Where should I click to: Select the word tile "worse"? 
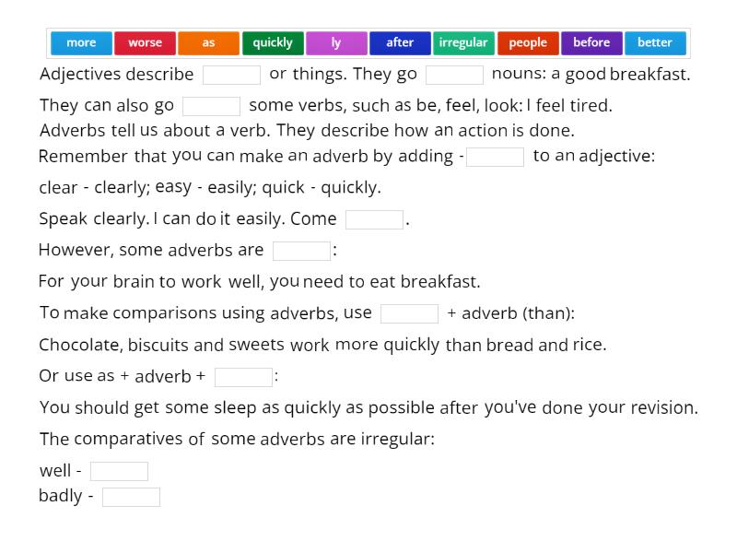coord(146,42)
